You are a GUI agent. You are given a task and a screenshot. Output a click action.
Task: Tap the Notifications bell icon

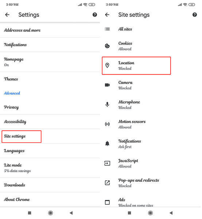point(107,143)
